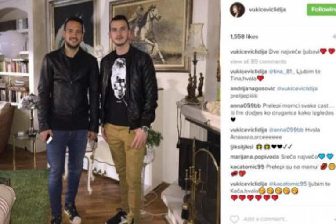Open @tina_81_ mention link
The height and width of the screenshot is (224, 336).
(x=282, y=72)
